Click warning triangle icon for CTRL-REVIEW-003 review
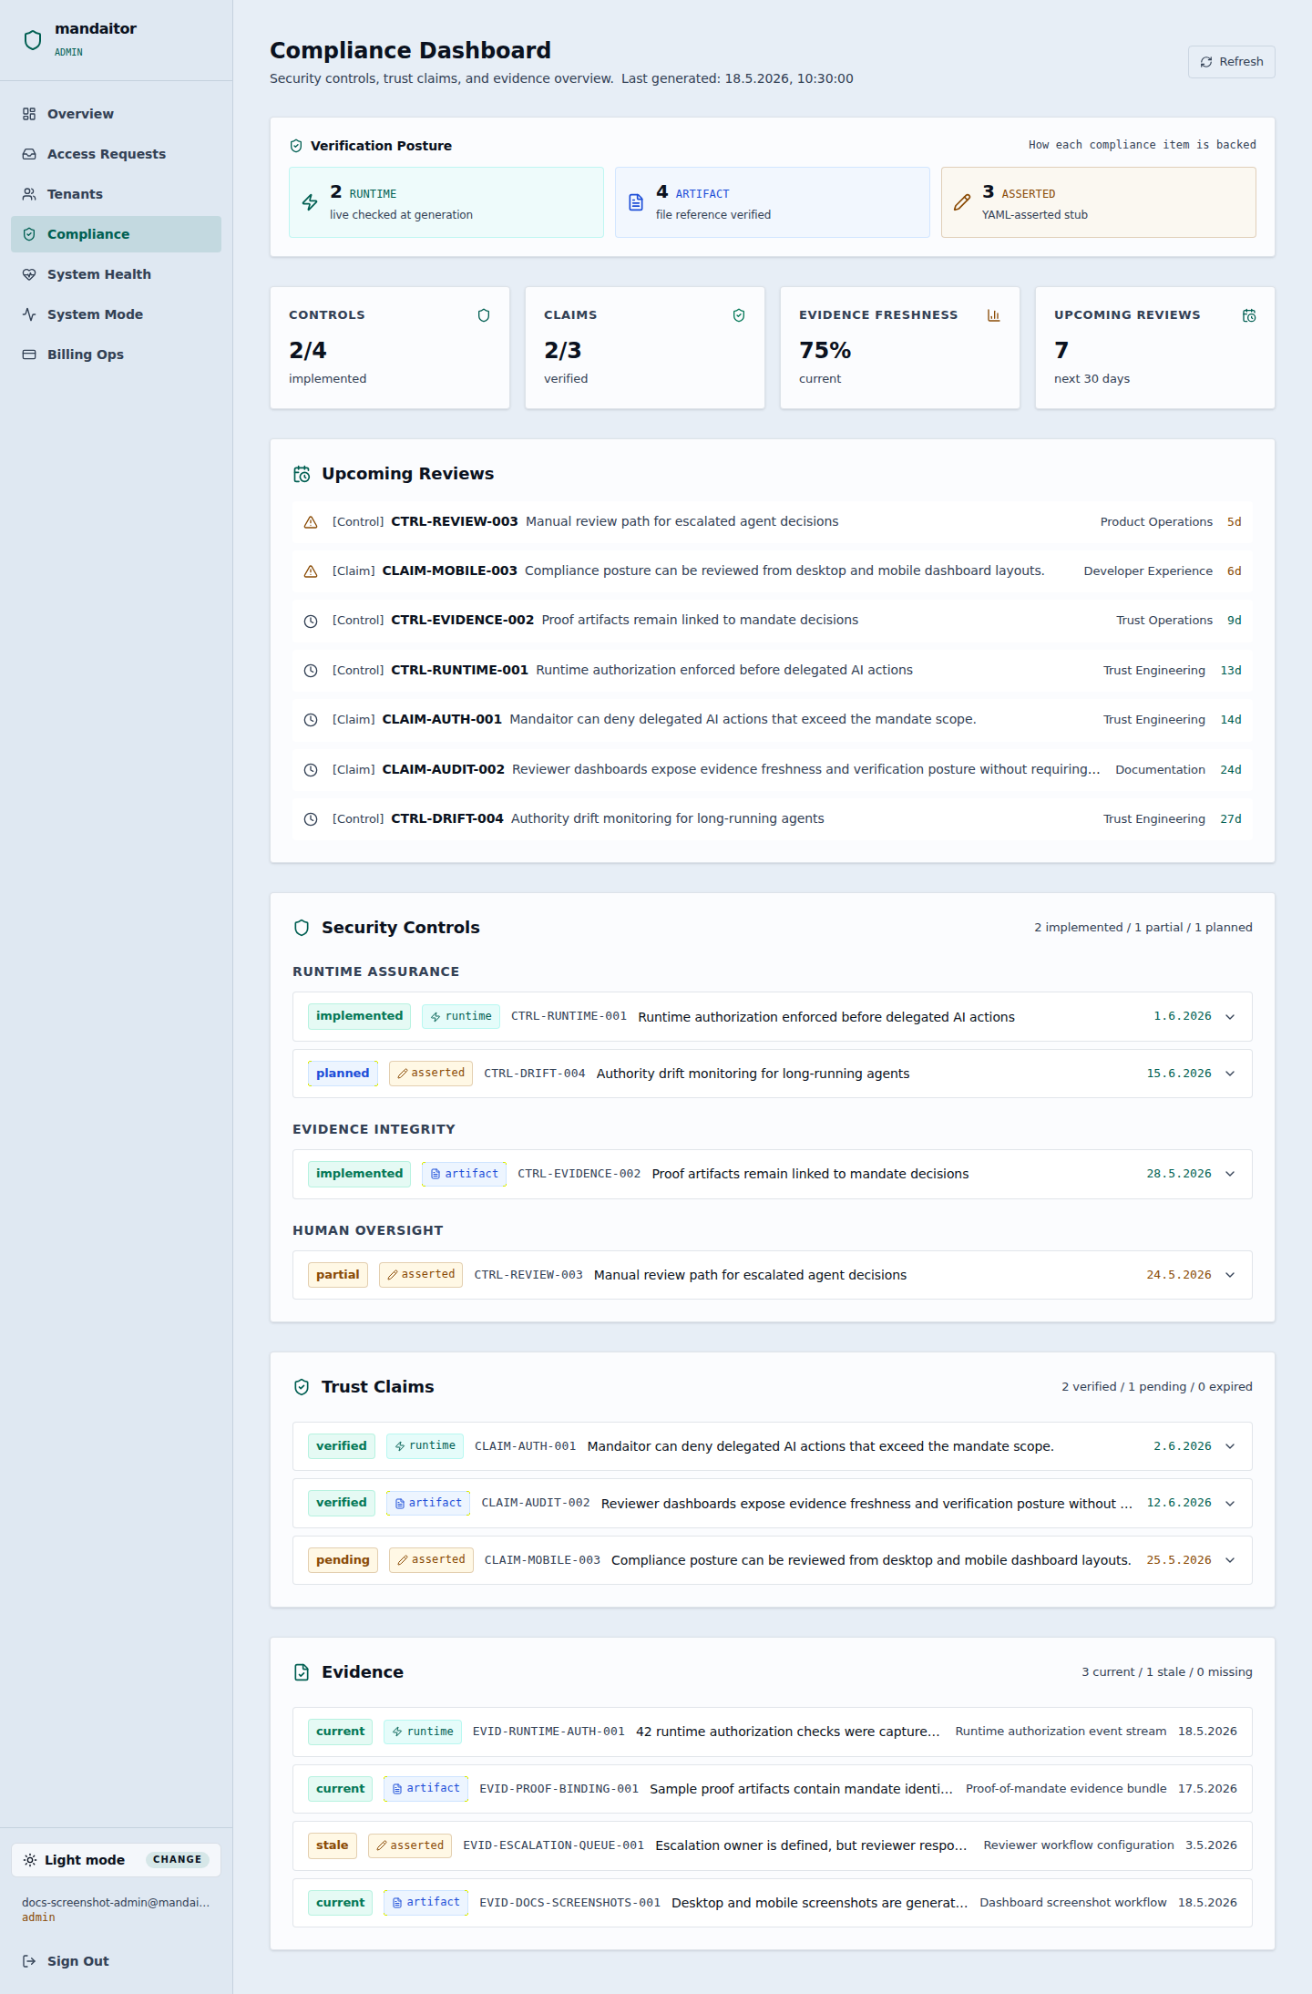Image resolution: width=1312 pixels, height=1994 pixels. tap(311, 522)
